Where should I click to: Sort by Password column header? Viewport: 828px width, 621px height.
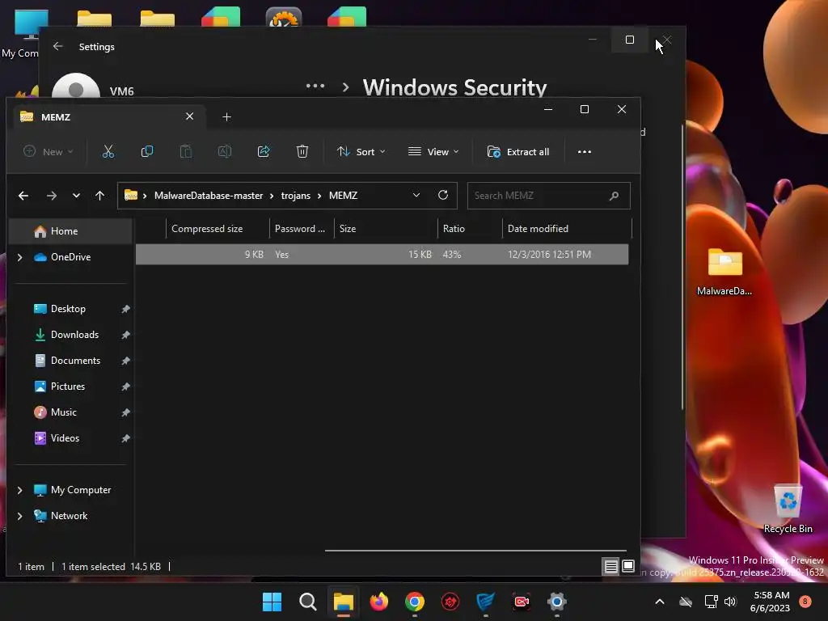click(302, 229)
